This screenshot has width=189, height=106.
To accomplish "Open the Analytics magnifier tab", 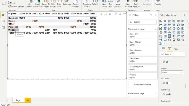I will click(176, 49).
